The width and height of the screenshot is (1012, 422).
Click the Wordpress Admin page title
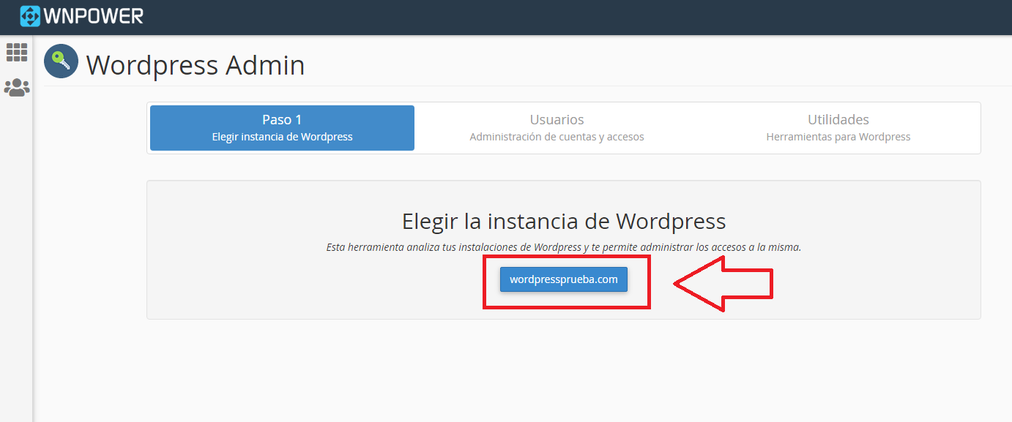pyautogui.click(x=196, y=65)
